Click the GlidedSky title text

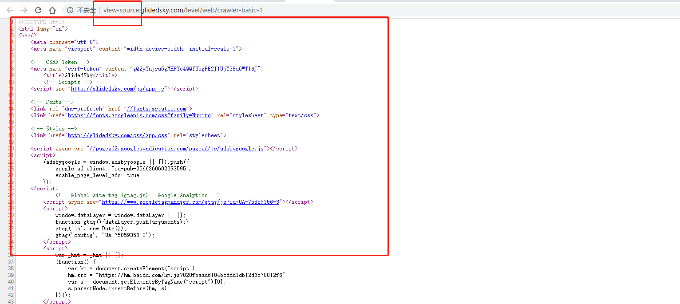coord(79,75)
